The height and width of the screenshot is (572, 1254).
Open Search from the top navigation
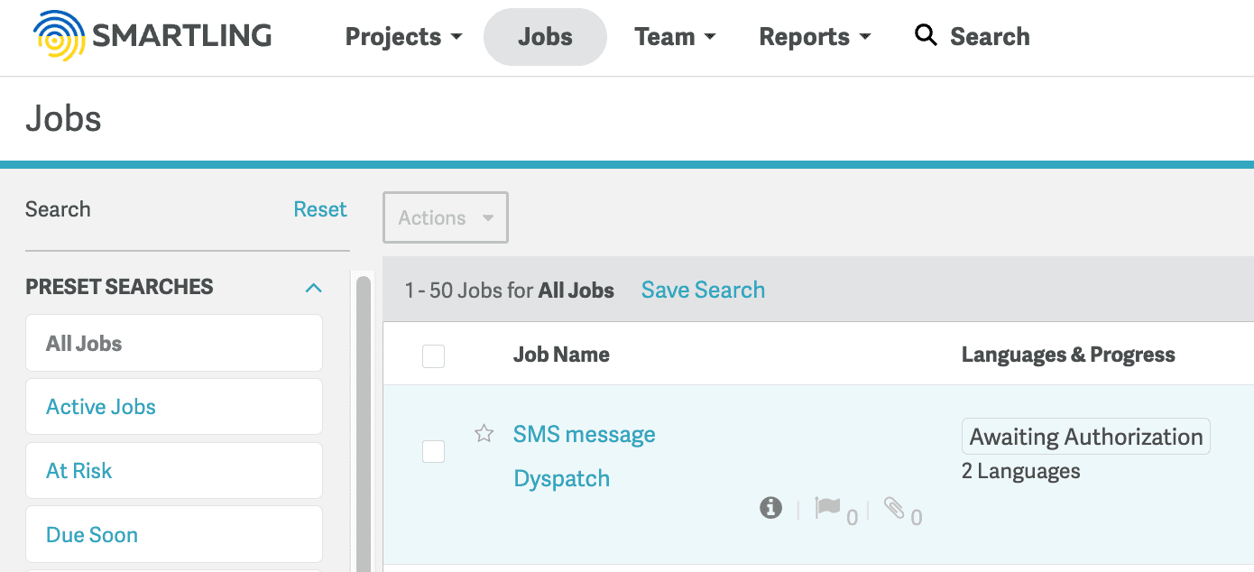pyautogui.click(x=972, y=36)
